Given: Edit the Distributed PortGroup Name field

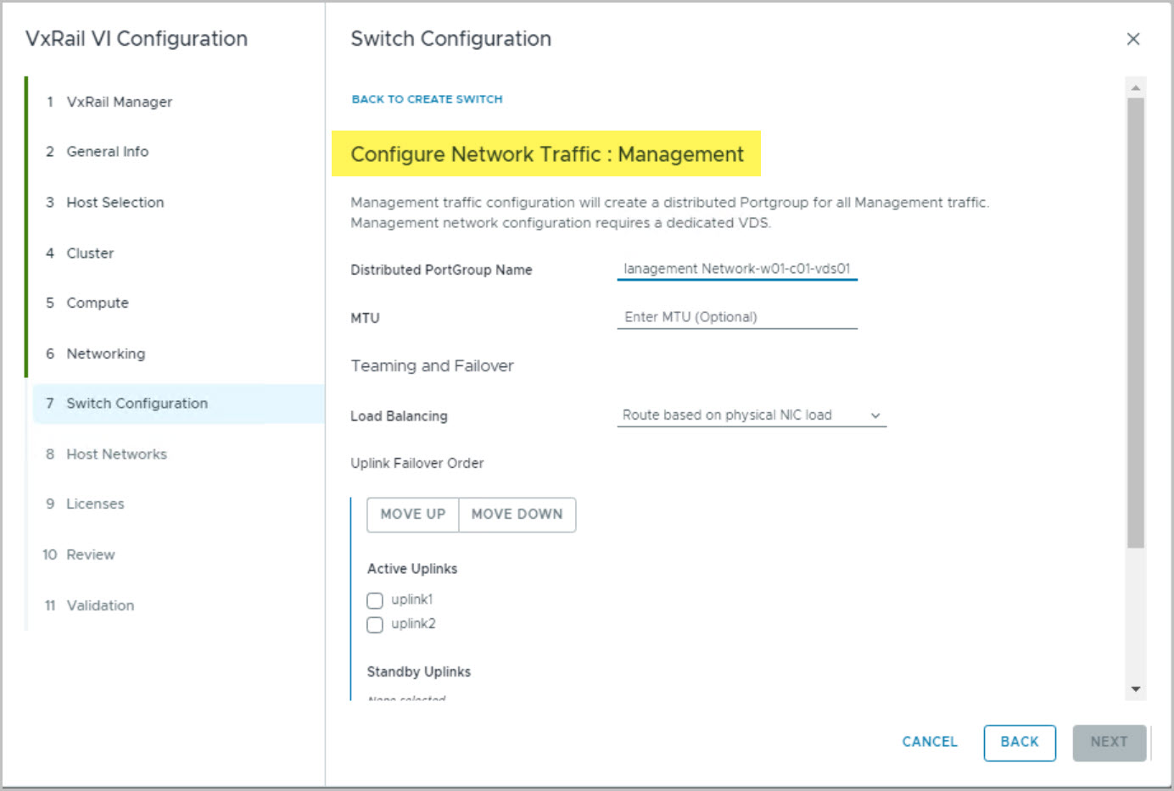Looking at the screenshot, I should [x=736, y=269].
